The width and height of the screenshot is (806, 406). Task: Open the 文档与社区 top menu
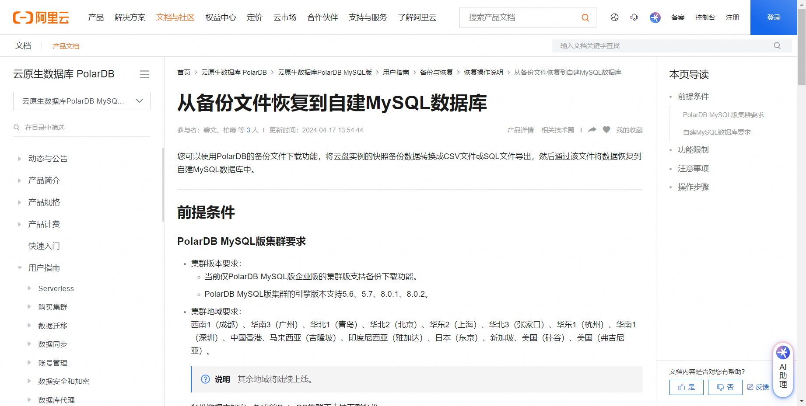tap(175, 17)
